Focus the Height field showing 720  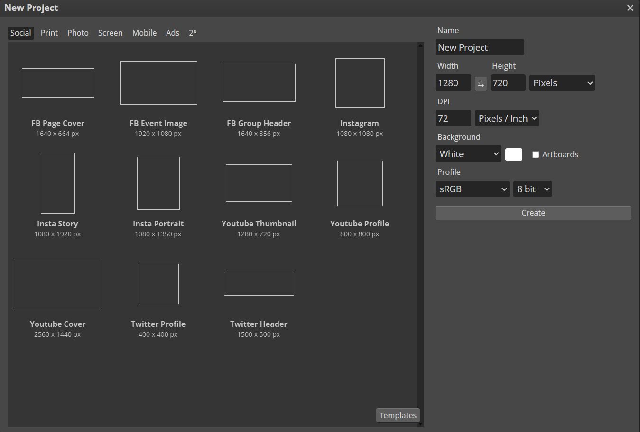coord(508,83)
